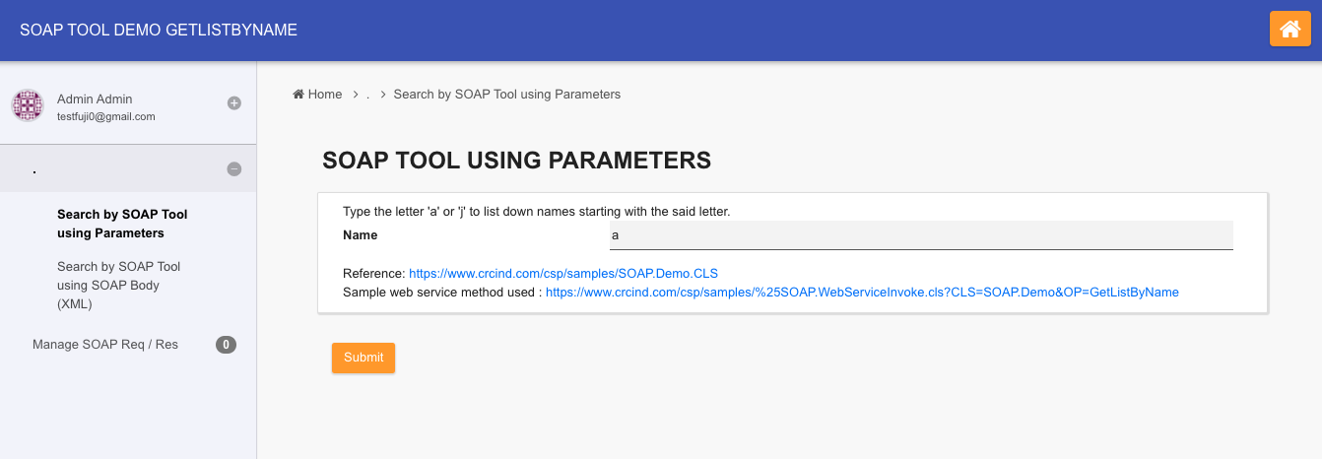Click the dot breadcrumb item

(367, 95)
